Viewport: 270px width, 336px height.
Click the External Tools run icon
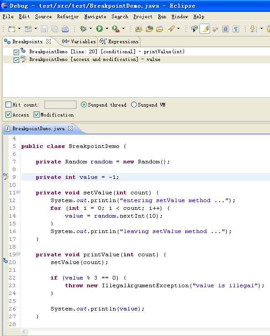click(116, 29)
